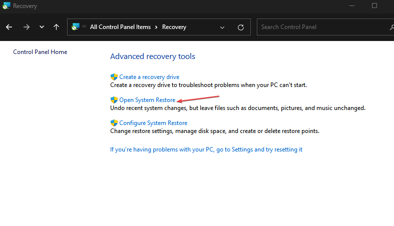Open recent locations dropdown chevron
This screenshot has width=394, height=226.
pyautogui.click(x=42, y=27)
